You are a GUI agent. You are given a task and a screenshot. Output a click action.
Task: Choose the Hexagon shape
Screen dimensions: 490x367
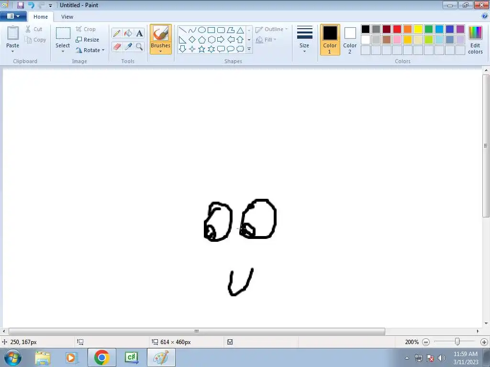pos(211,40)
